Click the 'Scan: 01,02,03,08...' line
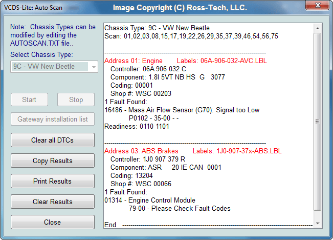The height and width of the screenshot is (240, 333). [x=191, y=36]
